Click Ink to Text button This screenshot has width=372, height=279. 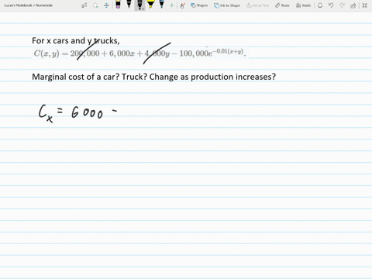(x=257, y=5)
